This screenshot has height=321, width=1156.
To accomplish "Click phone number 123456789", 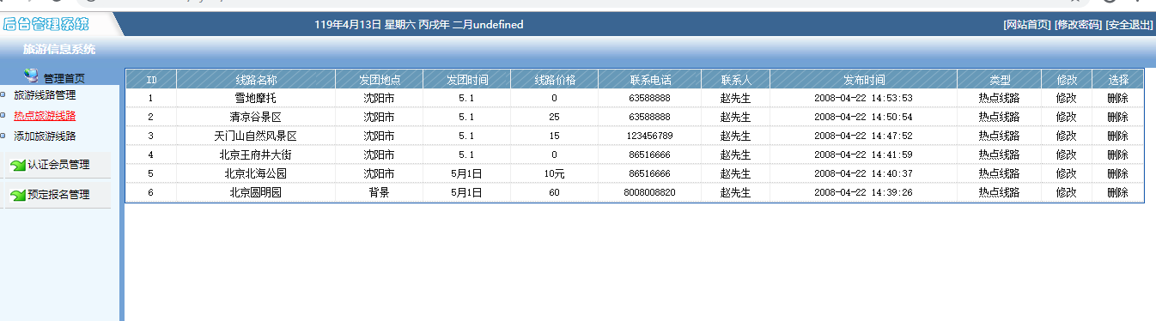I will pos(650,136).
